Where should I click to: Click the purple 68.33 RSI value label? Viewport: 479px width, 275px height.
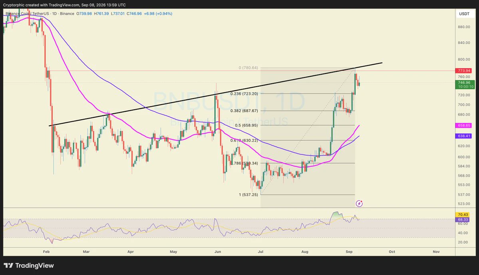pos(463,220)
